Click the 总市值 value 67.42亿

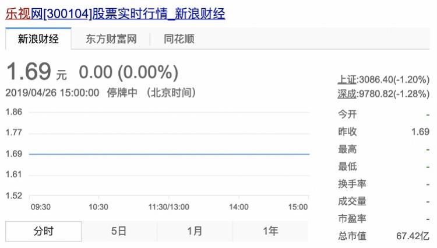(x=413, y=236)
